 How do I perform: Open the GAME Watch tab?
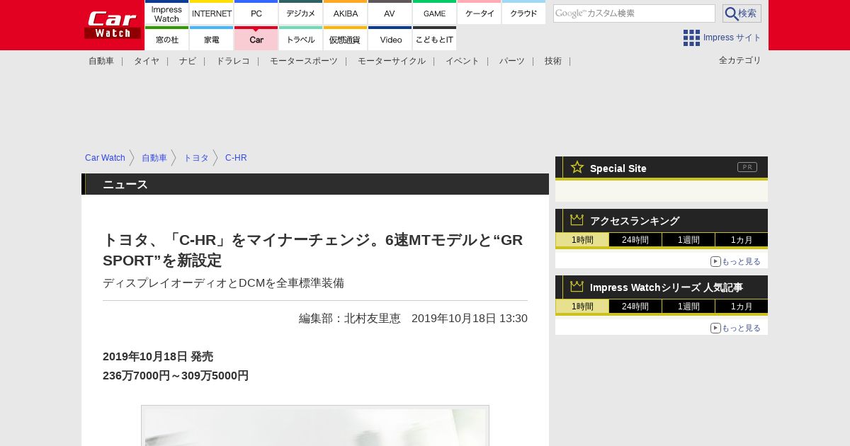(x=434, y=13)
